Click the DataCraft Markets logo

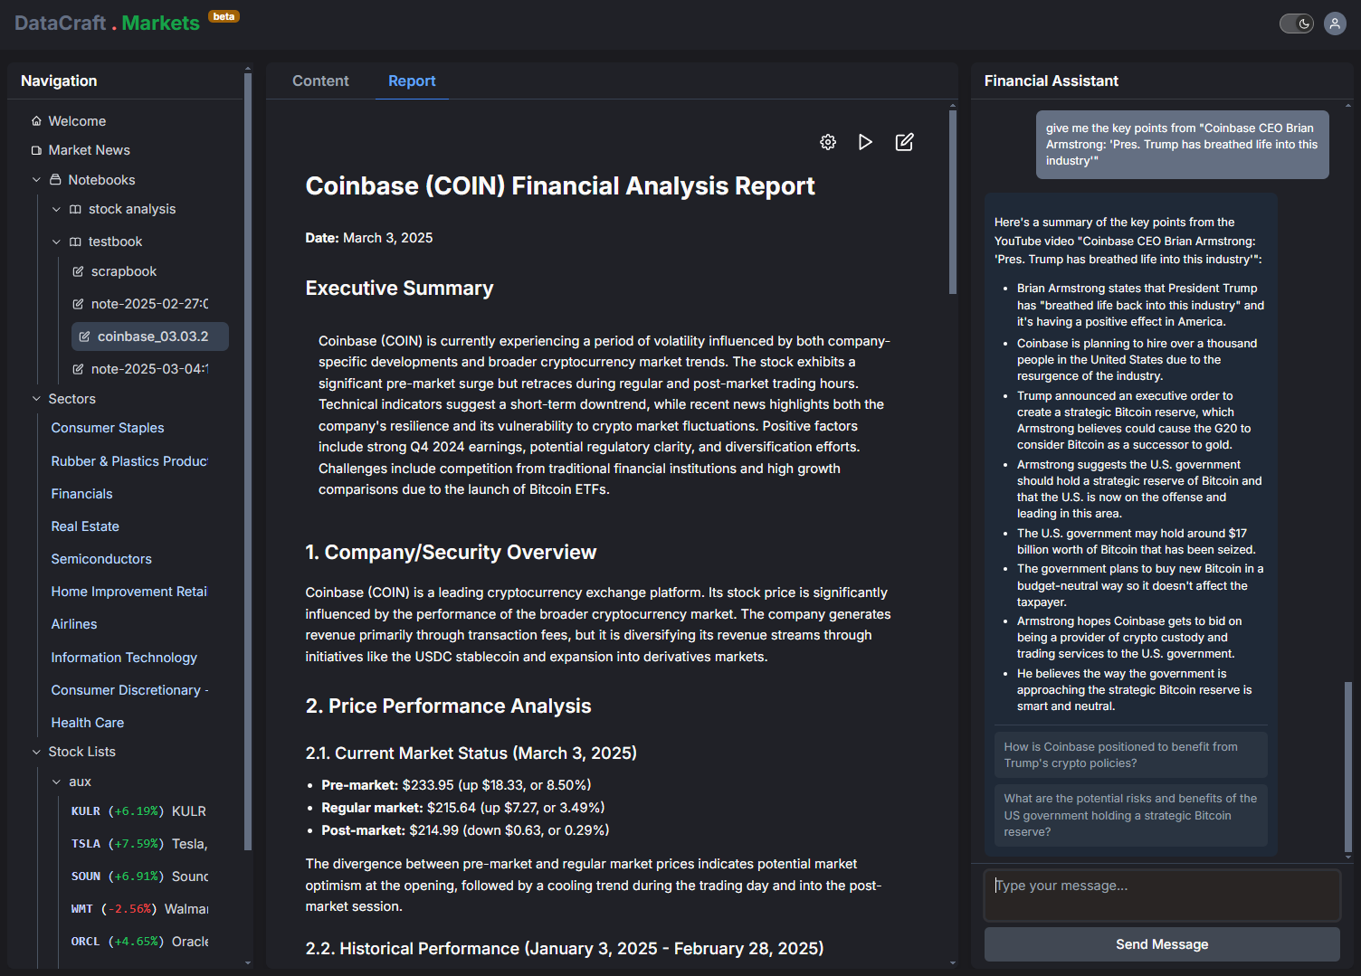[x=107, y=24]
